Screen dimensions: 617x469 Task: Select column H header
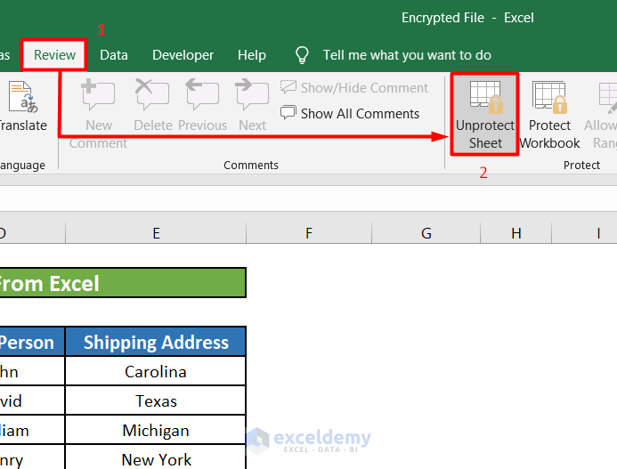pos(516,233)
